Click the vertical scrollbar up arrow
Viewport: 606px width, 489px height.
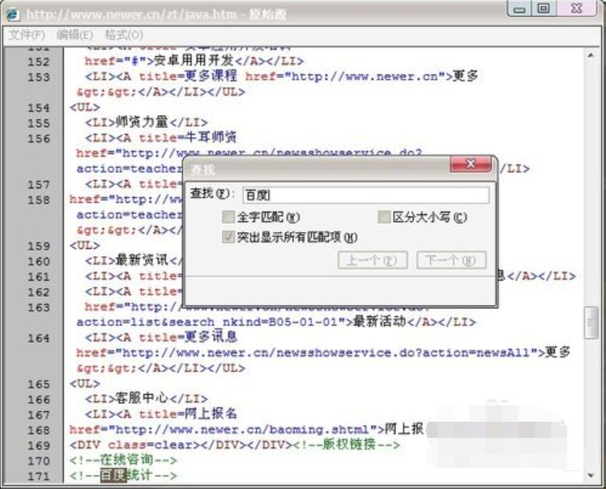tap(594, 52)
